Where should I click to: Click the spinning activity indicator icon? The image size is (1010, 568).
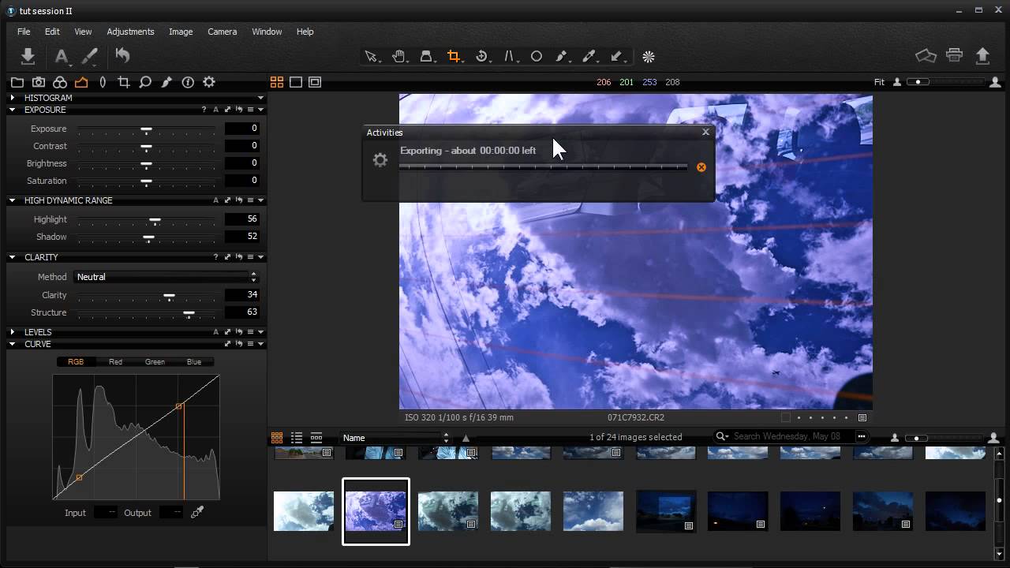[649, 56]
